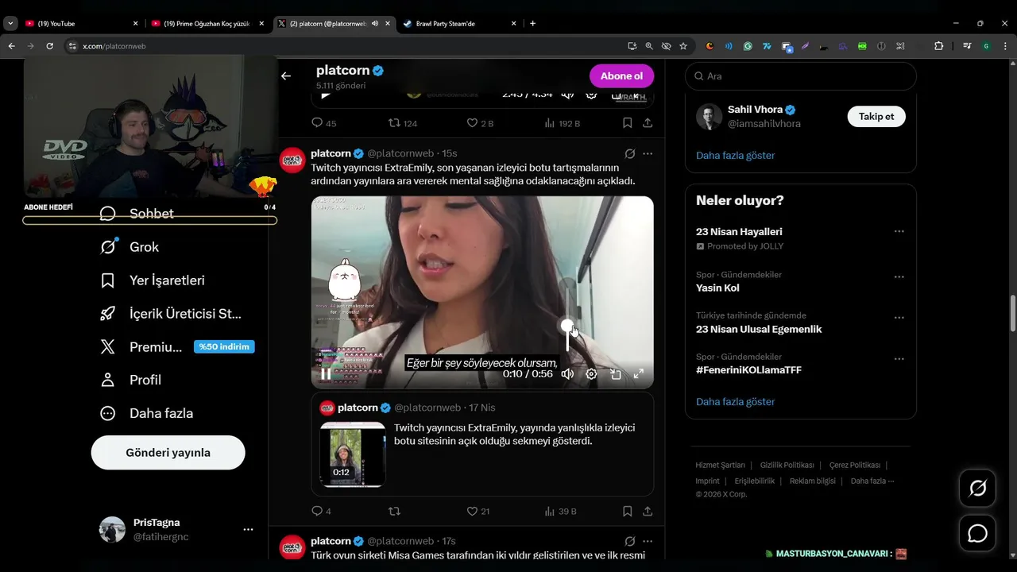
Task: Open Grok explain icon on ExtraEmily post
Action: coord(629,153)
